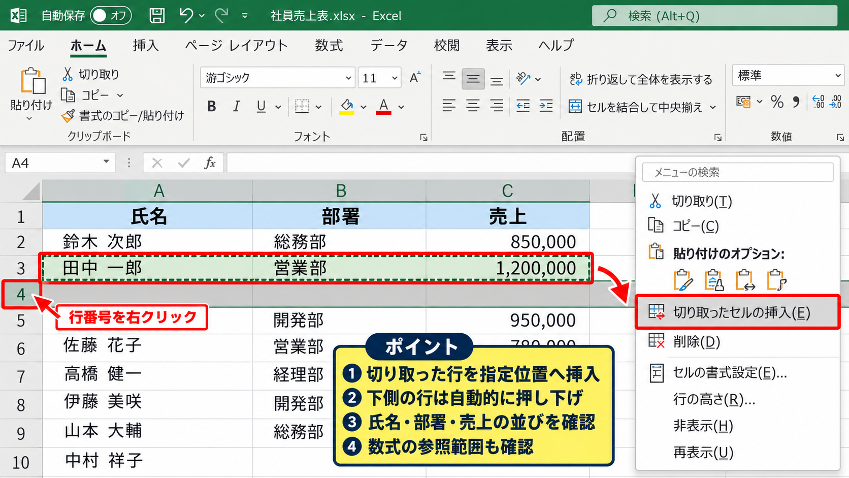Click the align text left icon
This screenshot has width=849, height=478.
[449, 106]
